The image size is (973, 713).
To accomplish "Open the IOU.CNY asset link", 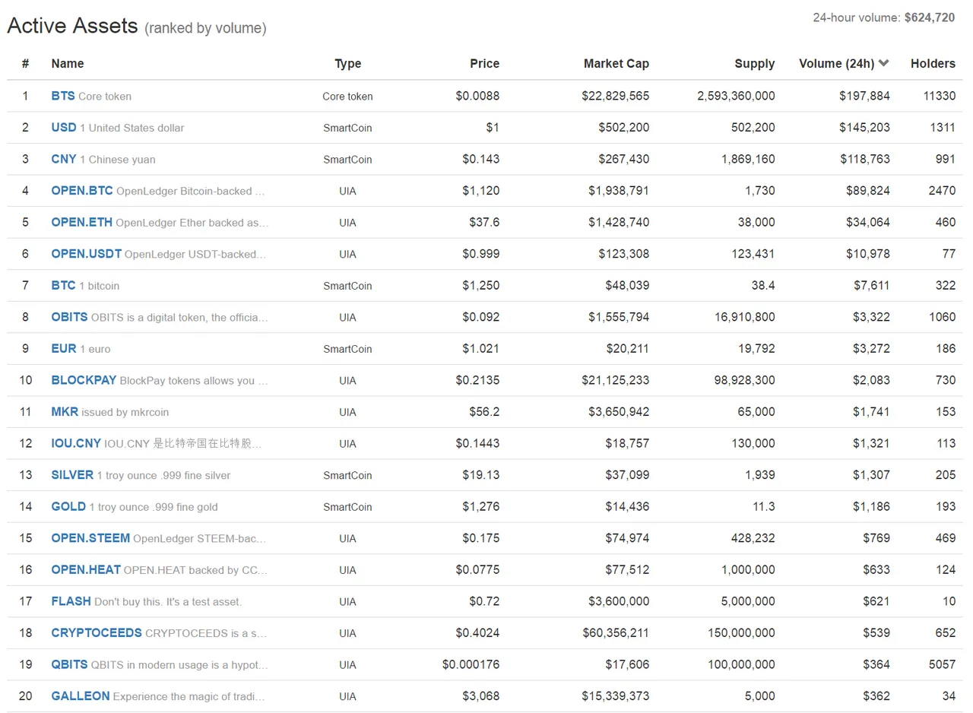I will point(76,443).
